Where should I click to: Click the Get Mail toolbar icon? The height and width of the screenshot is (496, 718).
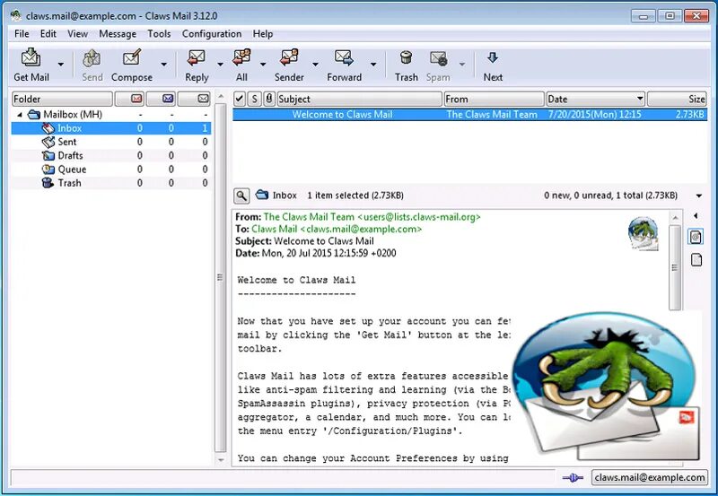pos(31,57)
